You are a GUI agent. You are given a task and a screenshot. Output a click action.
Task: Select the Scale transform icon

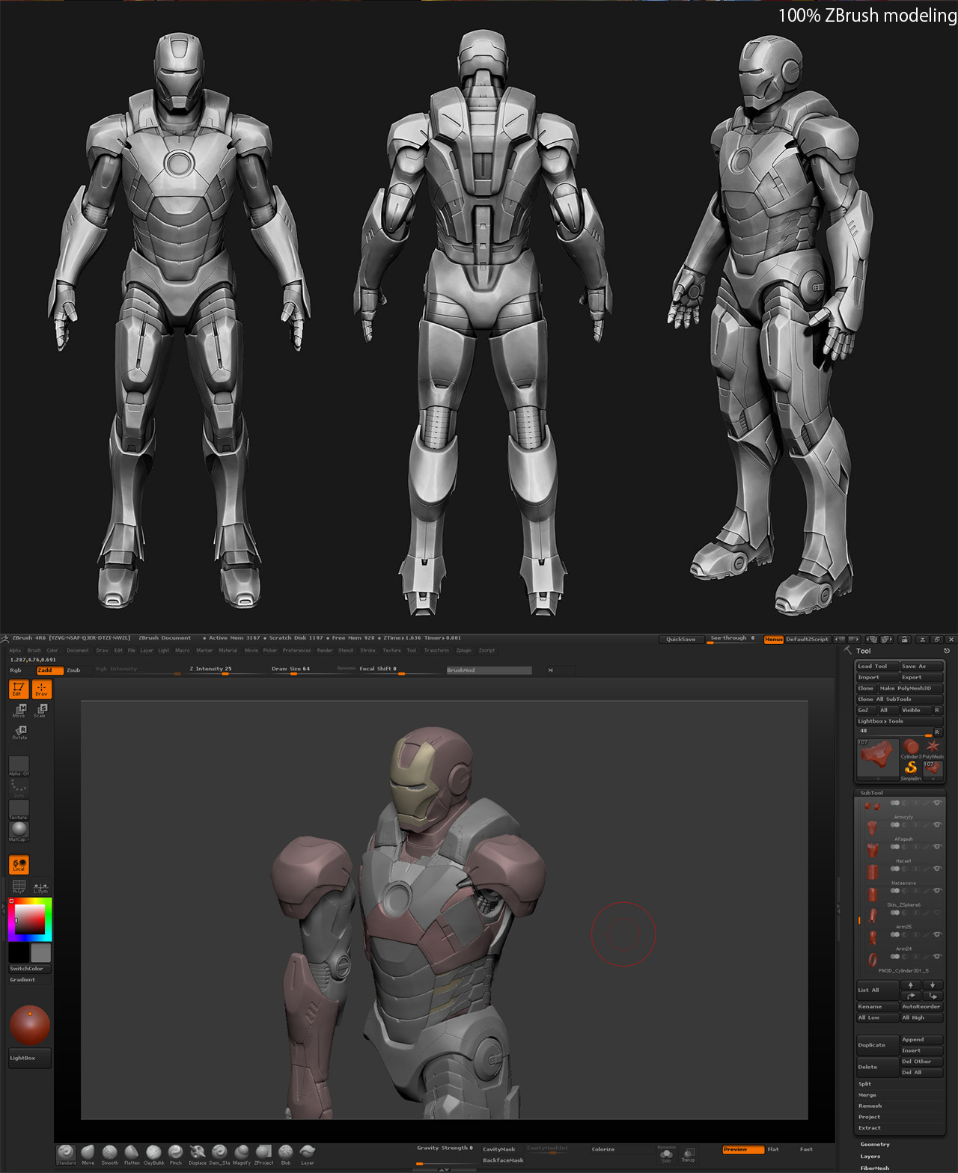click(40, 710)
